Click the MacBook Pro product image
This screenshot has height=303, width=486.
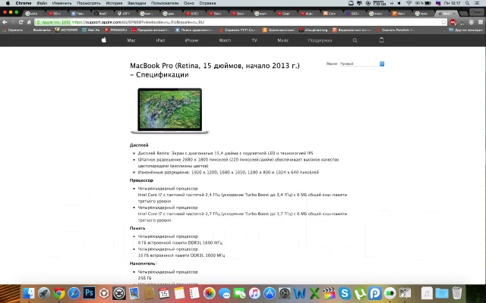pyautogui.click(x=170, y=111)
